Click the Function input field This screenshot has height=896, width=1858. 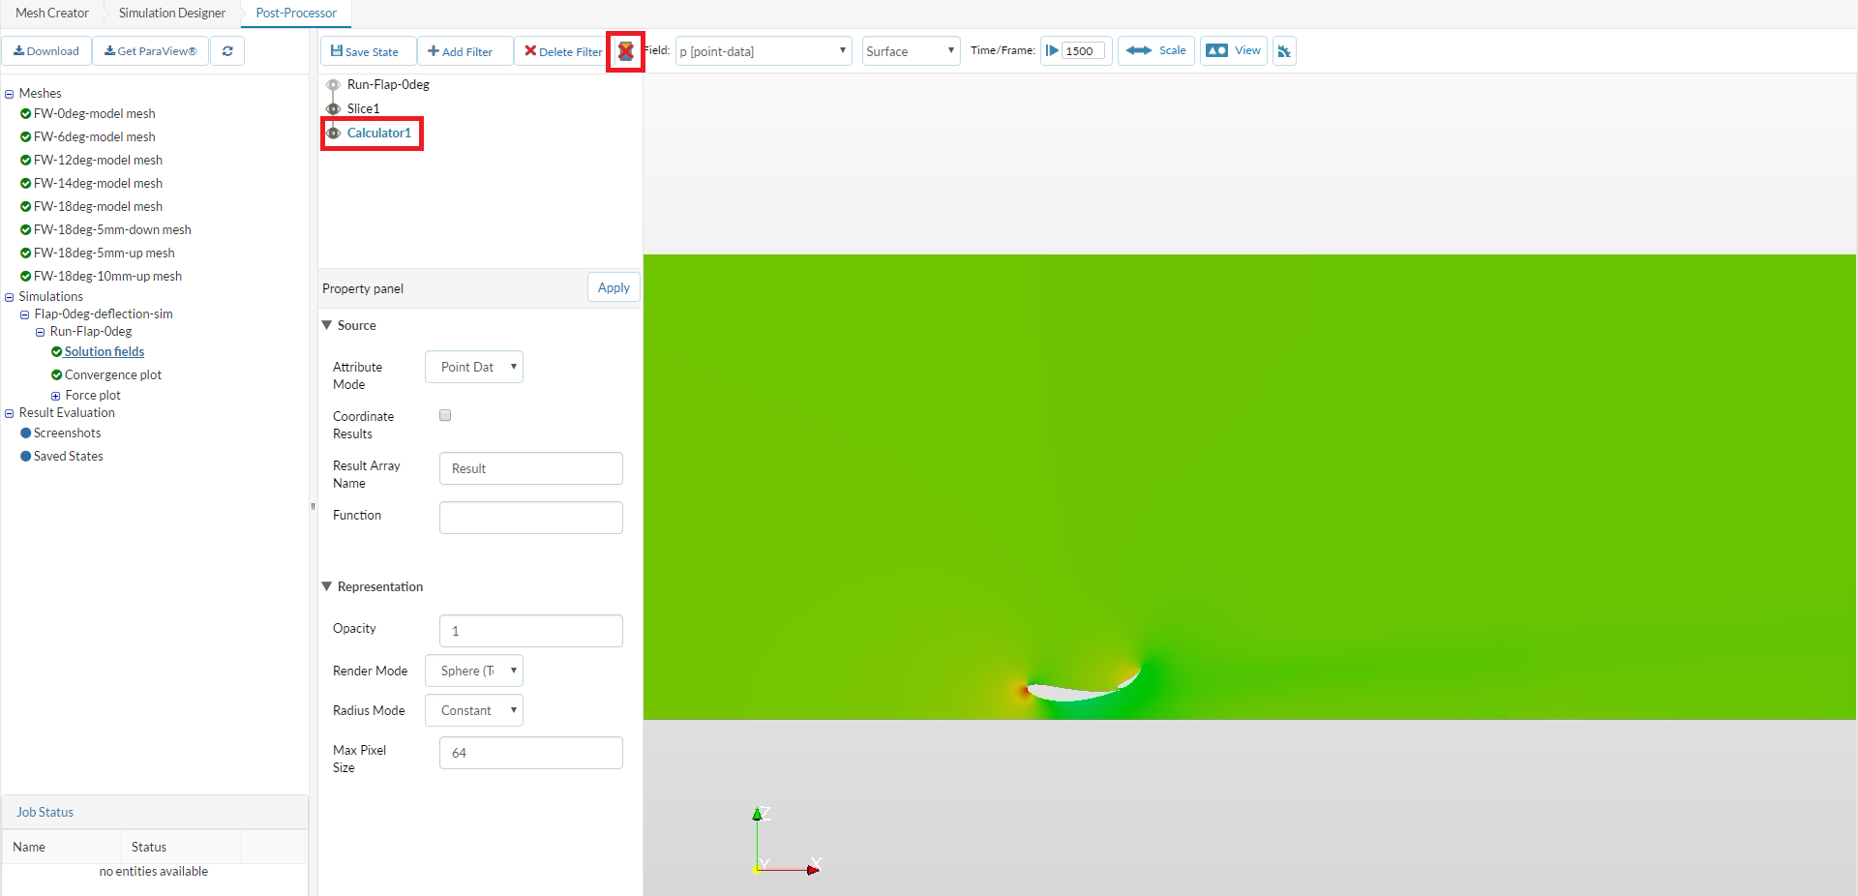531,519
